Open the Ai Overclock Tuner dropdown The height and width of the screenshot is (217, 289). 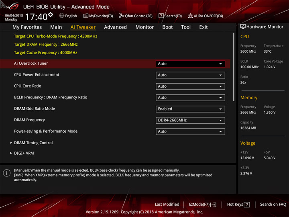190,63
